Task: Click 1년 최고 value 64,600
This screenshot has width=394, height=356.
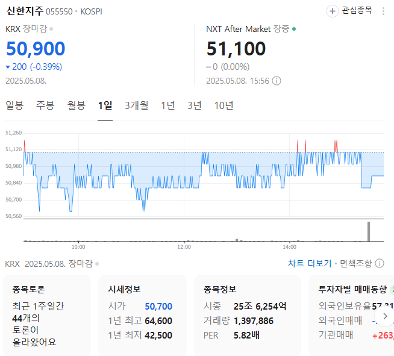Action: pos(158,321)
